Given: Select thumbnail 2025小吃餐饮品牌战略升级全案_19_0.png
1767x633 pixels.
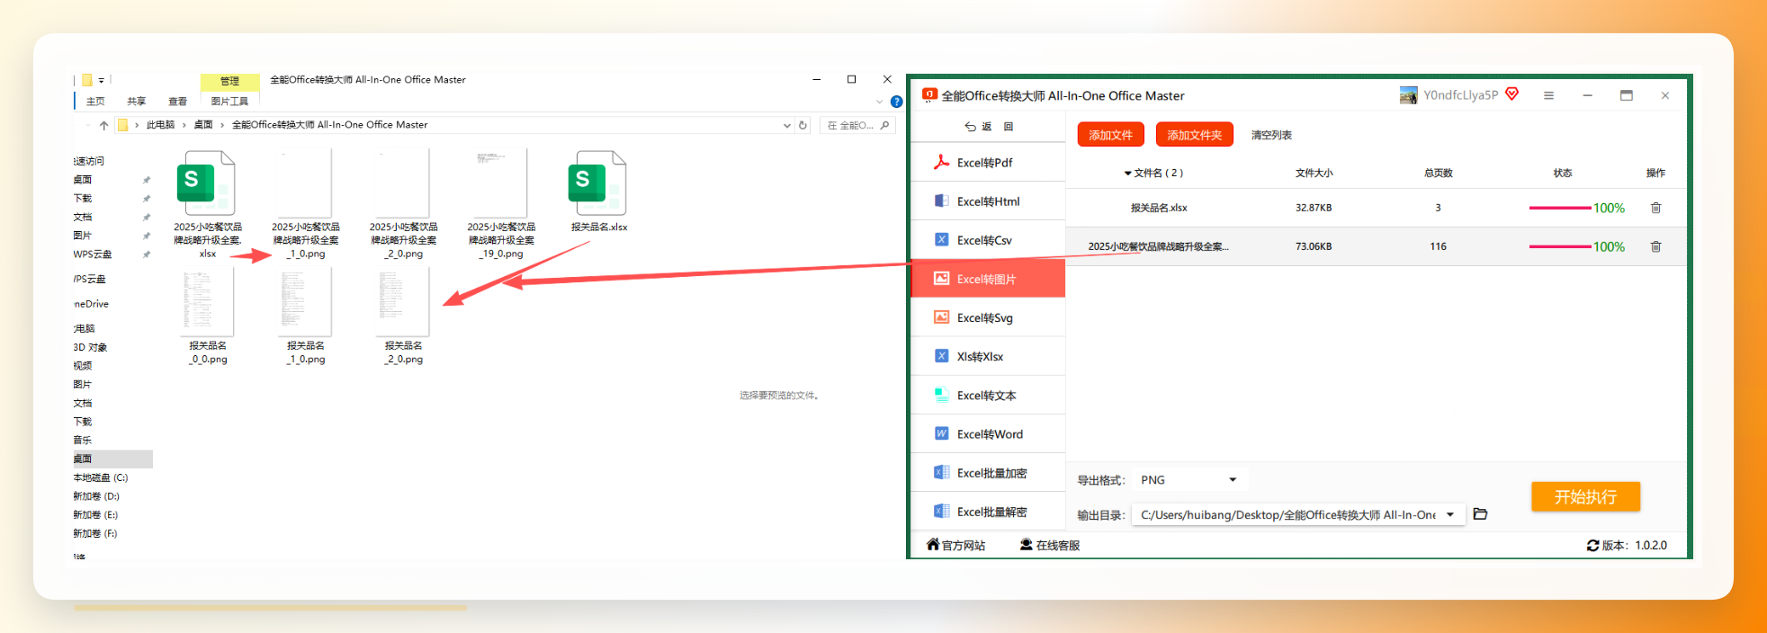Looking at the screenshot, I should (x=501, y=183).
